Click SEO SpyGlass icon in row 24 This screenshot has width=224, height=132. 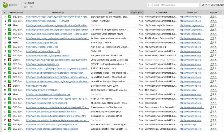10,116
